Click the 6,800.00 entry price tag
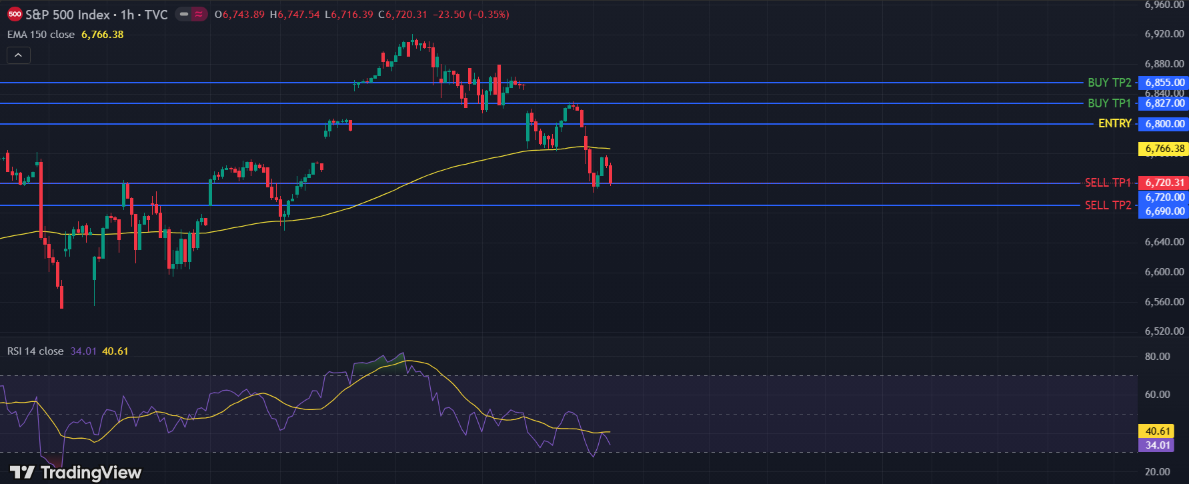Image resolution: width=1189 pixels, height=484 pixels. click(x=1164, y=124)
